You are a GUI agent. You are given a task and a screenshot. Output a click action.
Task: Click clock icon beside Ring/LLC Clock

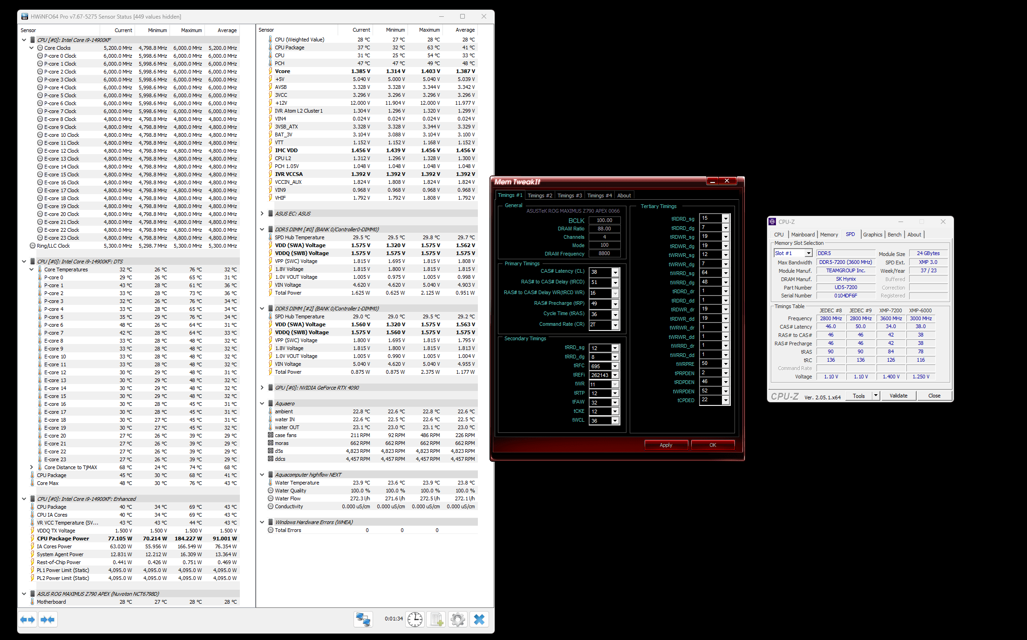pyautogui.click(x=33, y=246)
